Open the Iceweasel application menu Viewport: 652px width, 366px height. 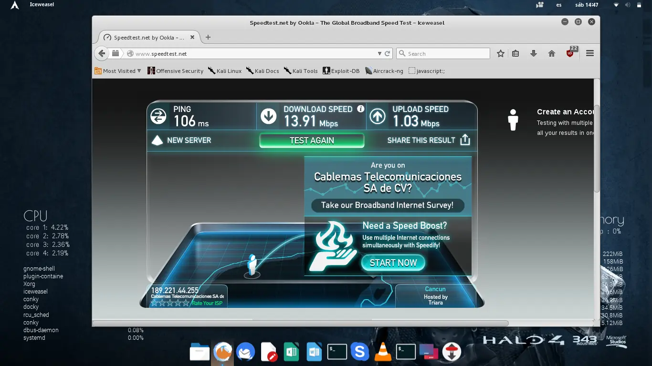click(42, 5)
